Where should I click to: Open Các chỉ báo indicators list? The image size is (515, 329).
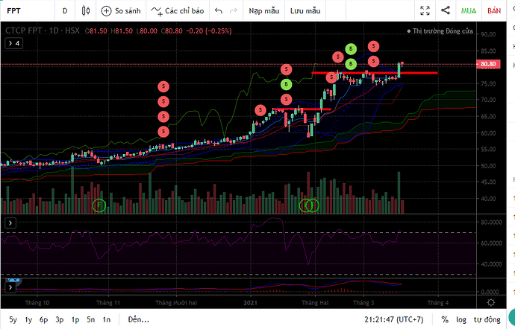(178, 11)
